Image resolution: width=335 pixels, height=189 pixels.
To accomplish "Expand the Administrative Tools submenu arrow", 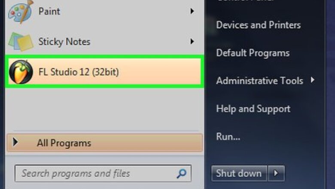I will coord(313,80).
